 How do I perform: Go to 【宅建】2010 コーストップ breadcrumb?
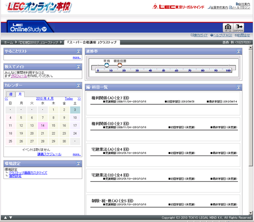pos(38,42)
